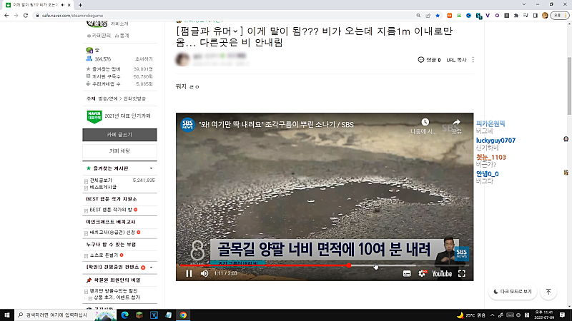Open the video settings gear

point(422,273)
